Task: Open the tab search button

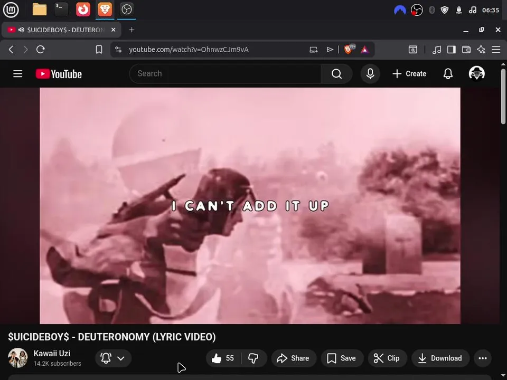Action: [413, 50]
